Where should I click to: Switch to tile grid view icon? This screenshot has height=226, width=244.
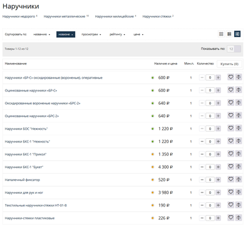221,34
